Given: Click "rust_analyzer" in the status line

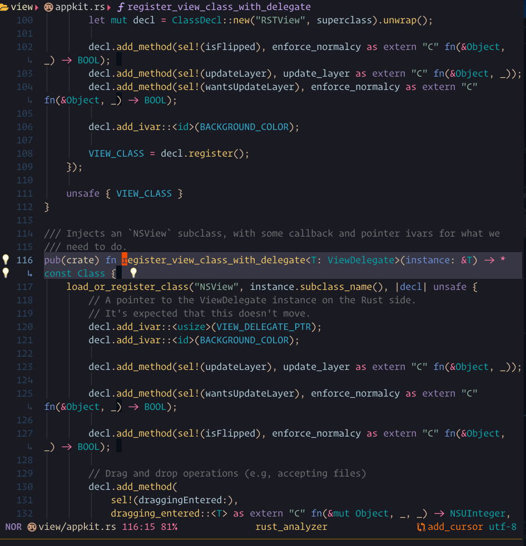Looking at the screenshot, I should 291,527.
